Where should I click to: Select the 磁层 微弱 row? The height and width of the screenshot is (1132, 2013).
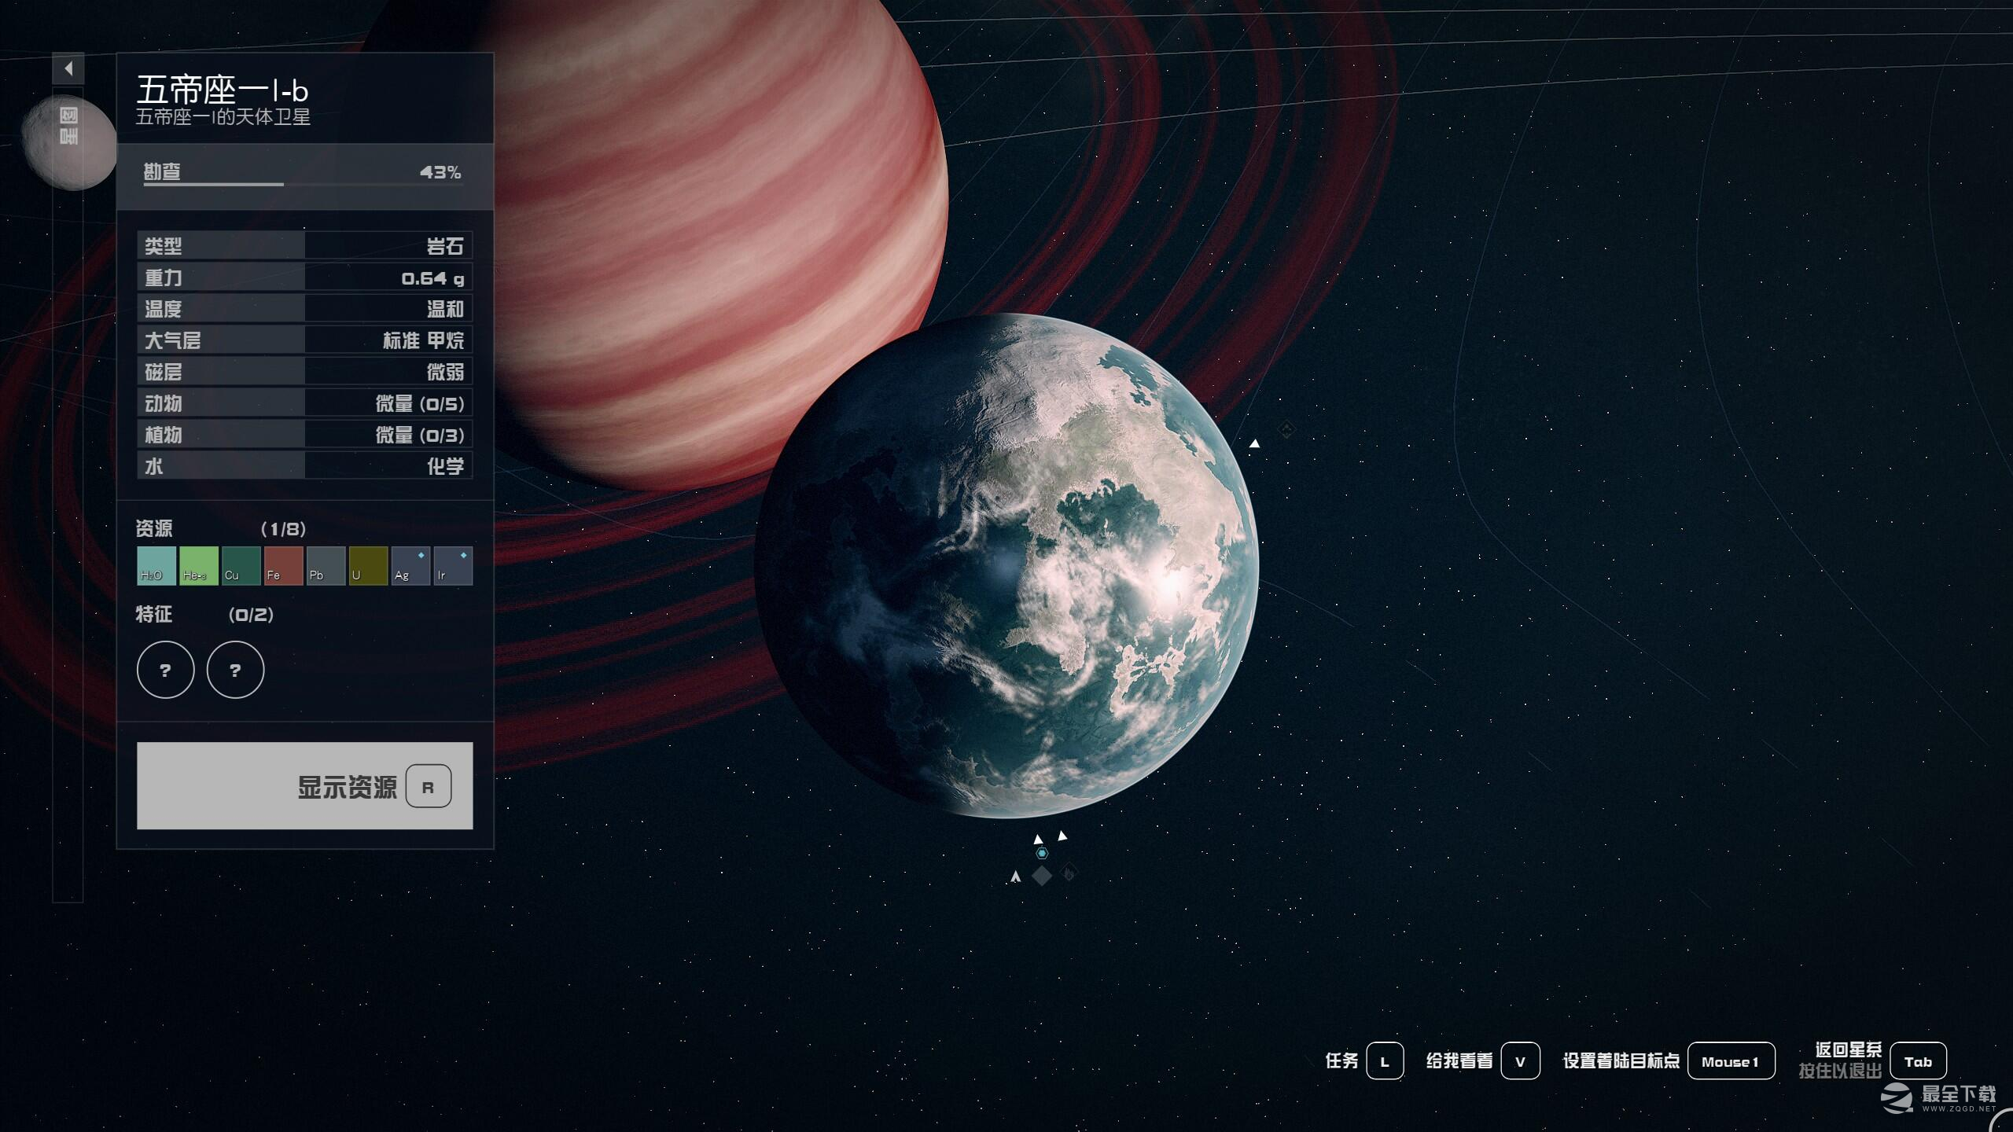click(305, 371)
